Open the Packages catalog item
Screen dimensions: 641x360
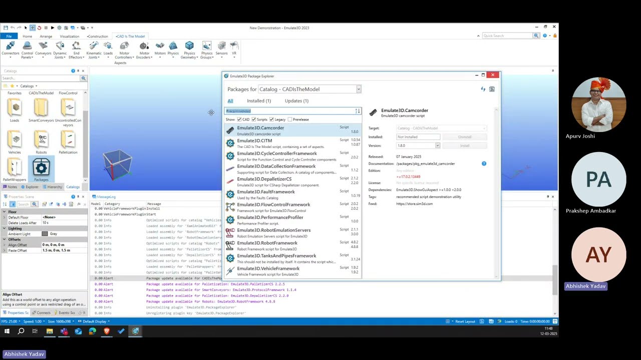(41, 170)
